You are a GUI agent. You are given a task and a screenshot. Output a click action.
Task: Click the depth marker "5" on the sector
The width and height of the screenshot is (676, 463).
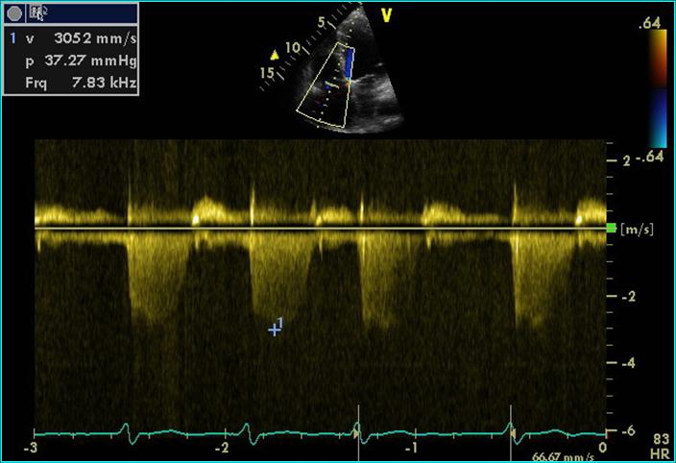coord(321,22)
